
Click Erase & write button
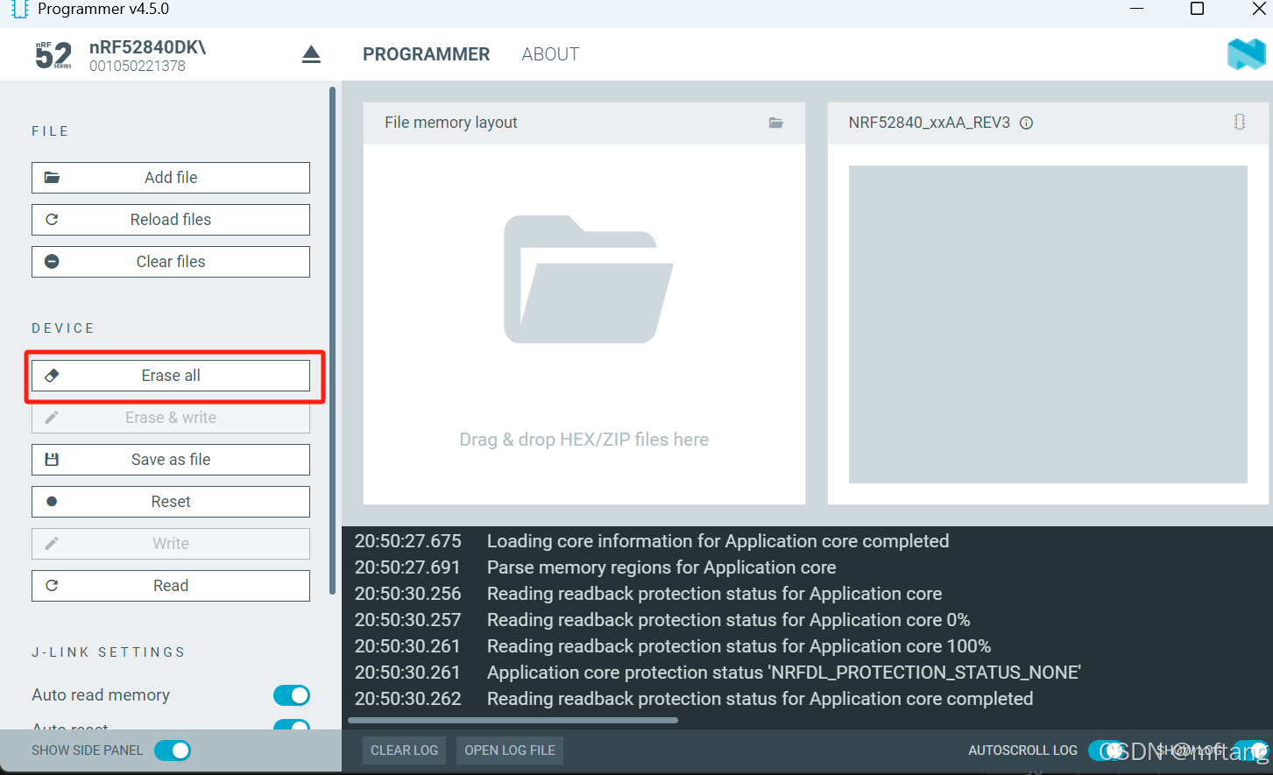171,418
